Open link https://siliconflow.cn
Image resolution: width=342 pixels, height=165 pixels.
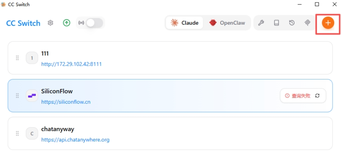(x=66, y=102)
